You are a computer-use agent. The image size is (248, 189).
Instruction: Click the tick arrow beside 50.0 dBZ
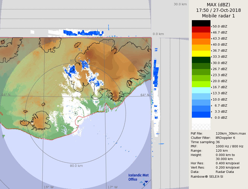point(211,26)
